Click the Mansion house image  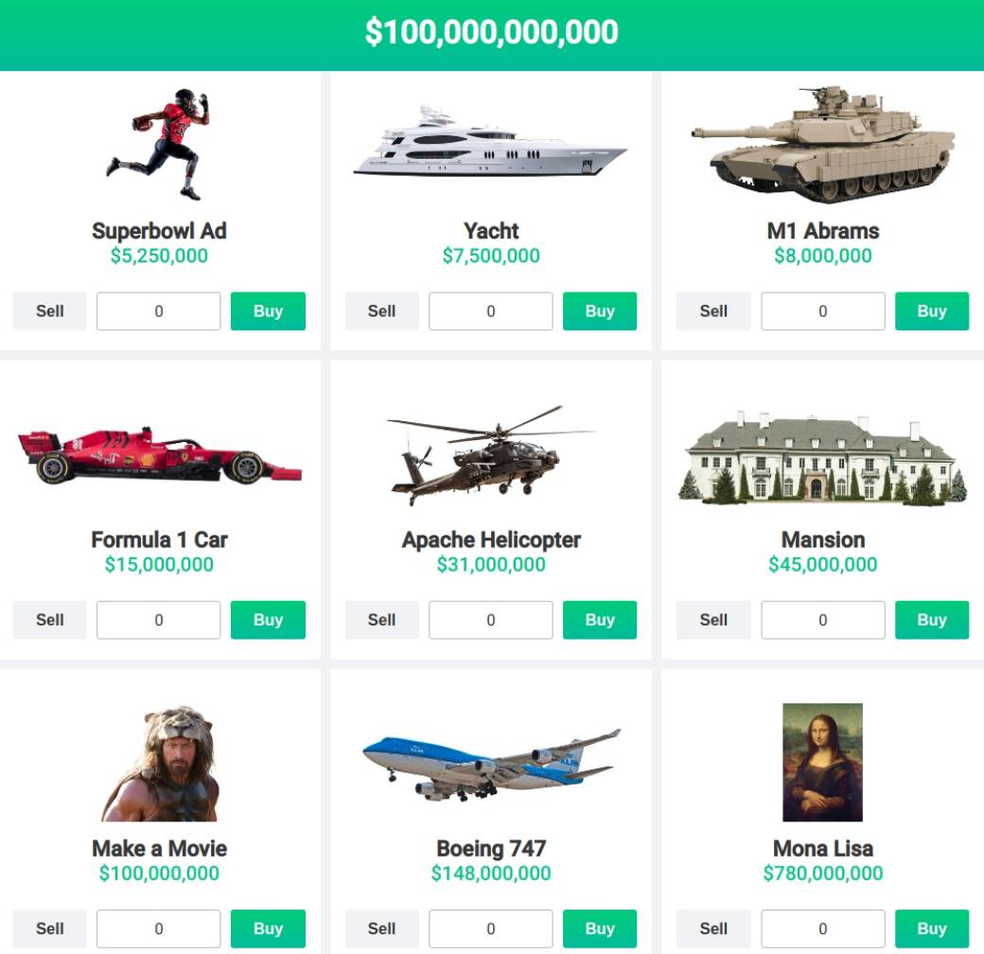(823, 457)
